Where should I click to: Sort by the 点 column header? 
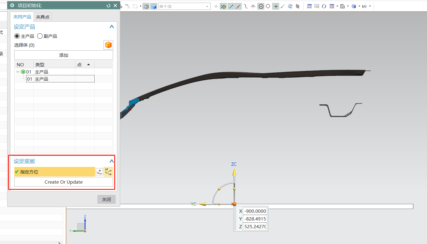(x=85, y=65)
